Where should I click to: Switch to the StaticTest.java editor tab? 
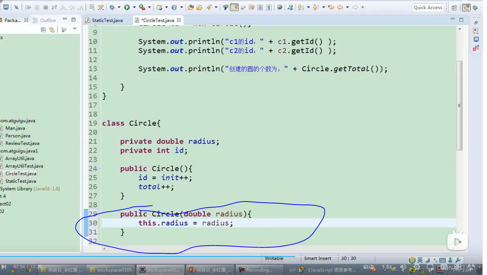[x=104, y=20]
